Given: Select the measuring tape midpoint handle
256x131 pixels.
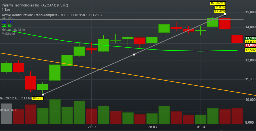Looking at the screenshot, I should (134, 54).
